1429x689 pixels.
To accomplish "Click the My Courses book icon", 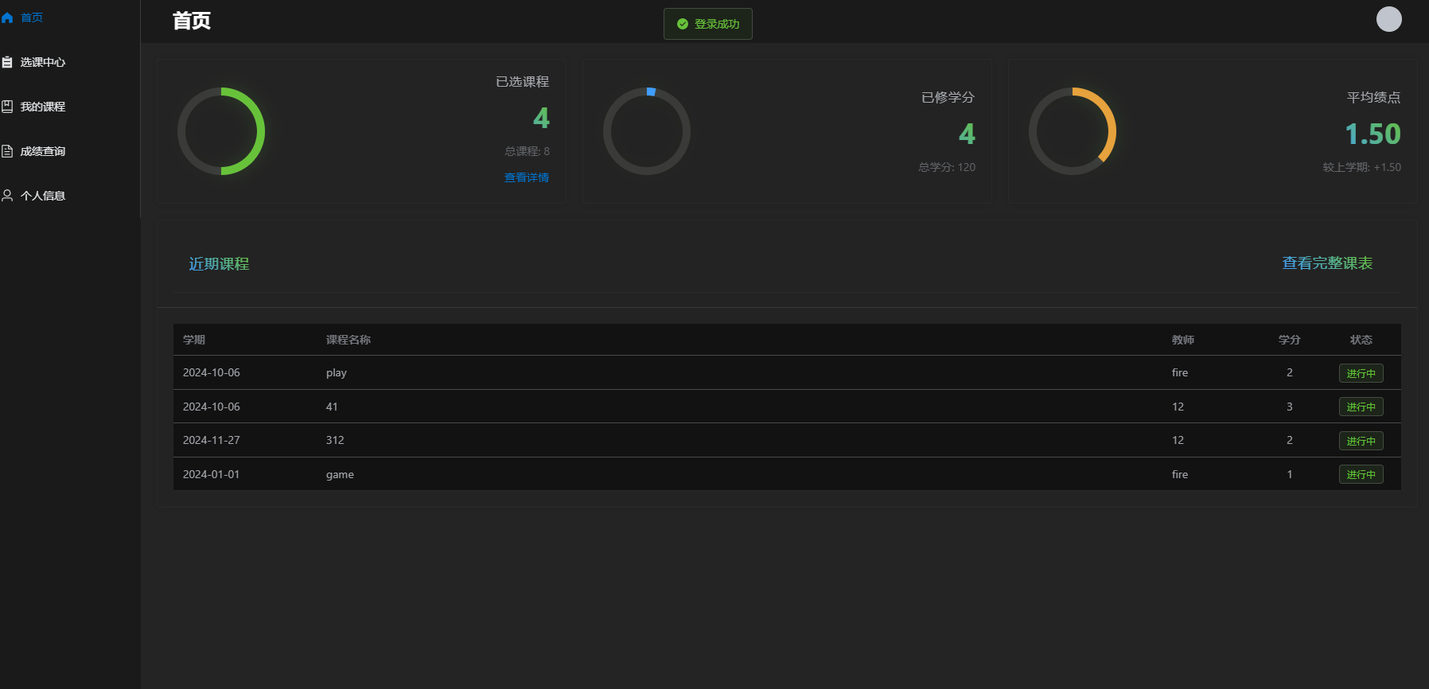I will (x=7, y=107).
